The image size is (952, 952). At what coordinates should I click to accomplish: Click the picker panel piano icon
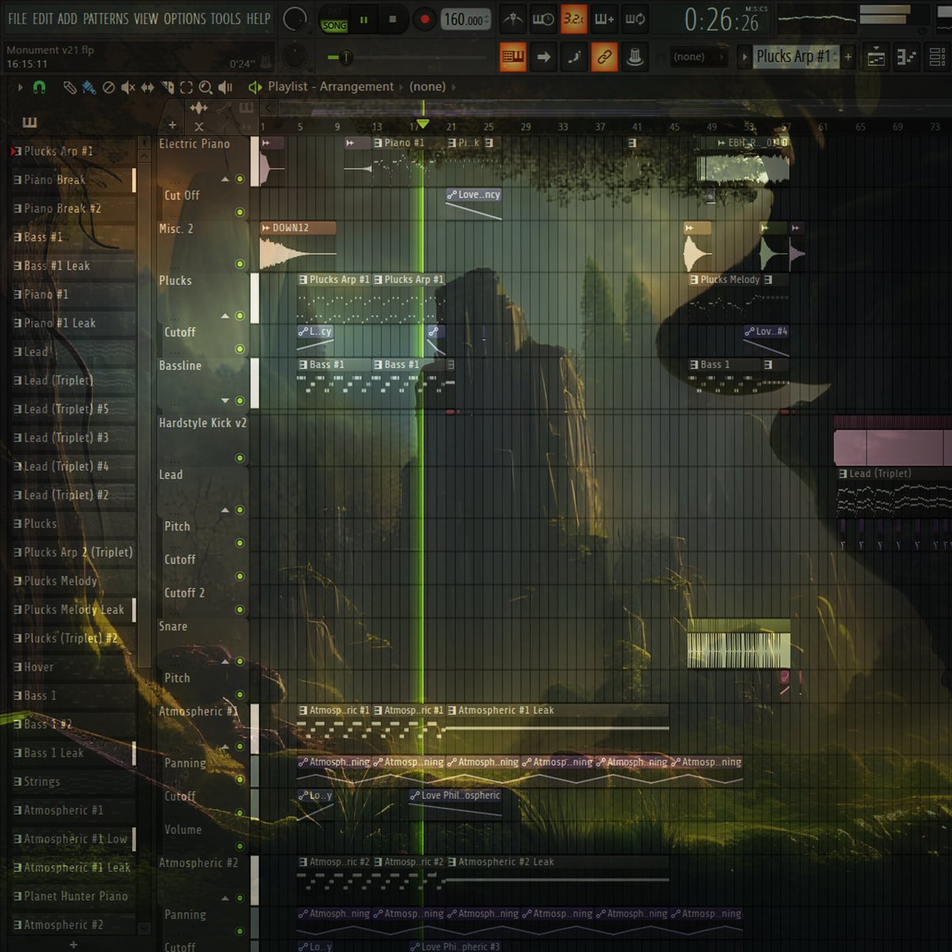coord(30,122)
